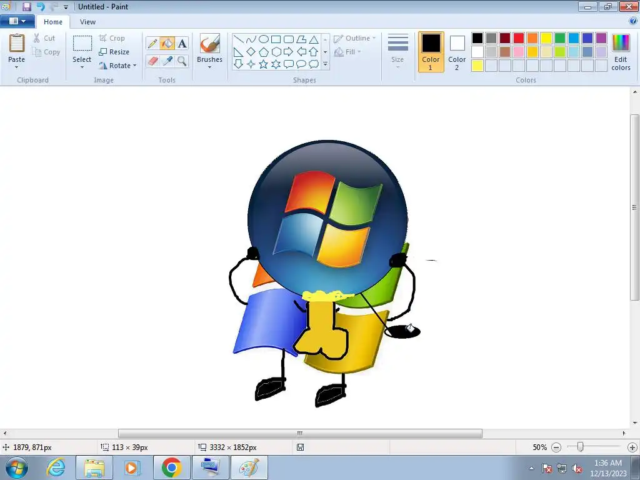640x480 pixels.
Task: Open the Rotate dropdown menu
Action: [x=117, y=66]
